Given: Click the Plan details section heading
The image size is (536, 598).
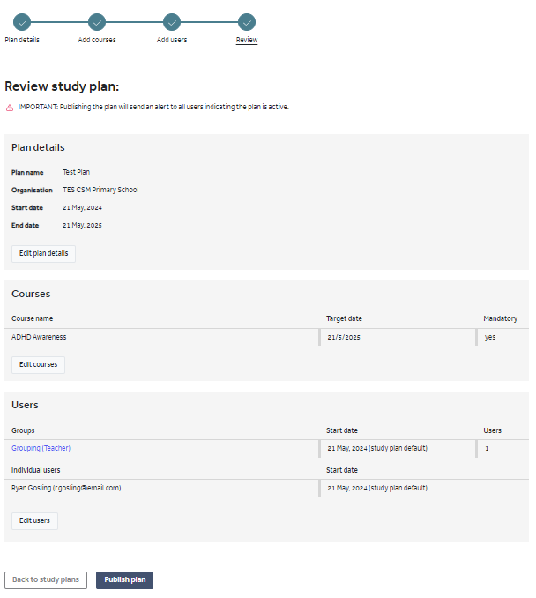Looking at the screenshot, I should 38,147.
